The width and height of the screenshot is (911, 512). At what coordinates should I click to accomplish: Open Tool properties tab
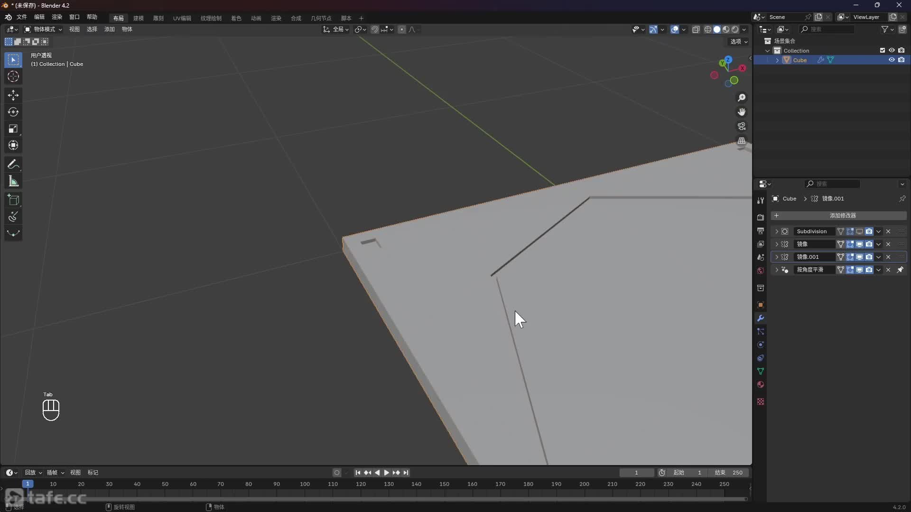pos(761,201)
